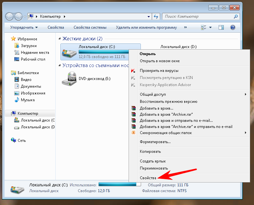This screenshot has width=254, height=205.
Task: Open recent pages dropdown next to Forward
Action: point(25,16)
